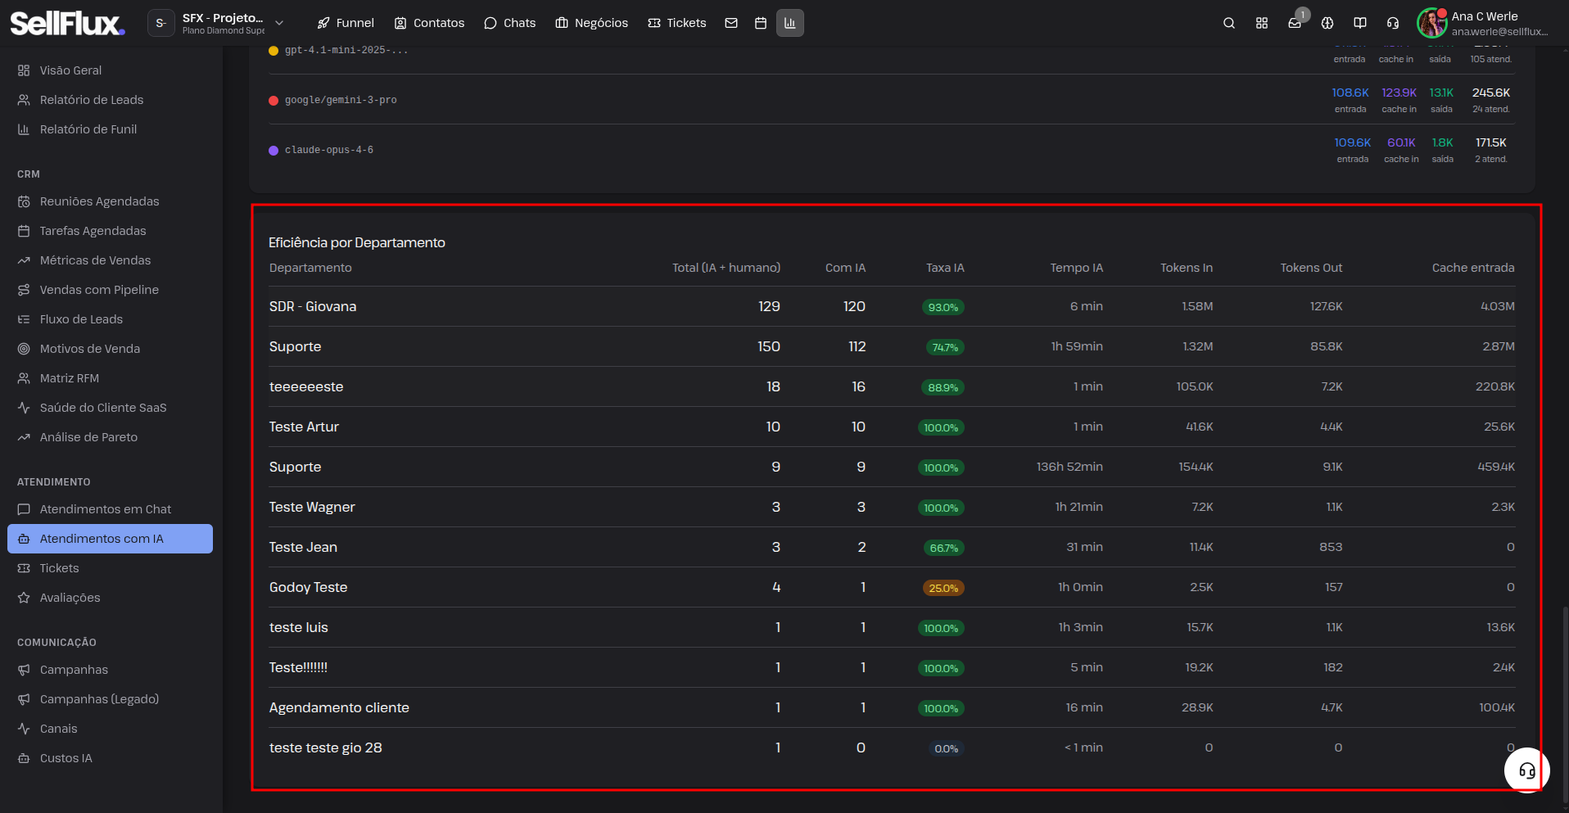Click the floating headset support button
The height and width of the screenshot is (813, 1569).
coord(1527,770)
